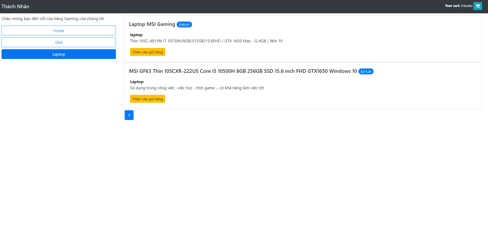
Task: Click the Thin 10SC-481VN specification text
Action: pos(206,41)
